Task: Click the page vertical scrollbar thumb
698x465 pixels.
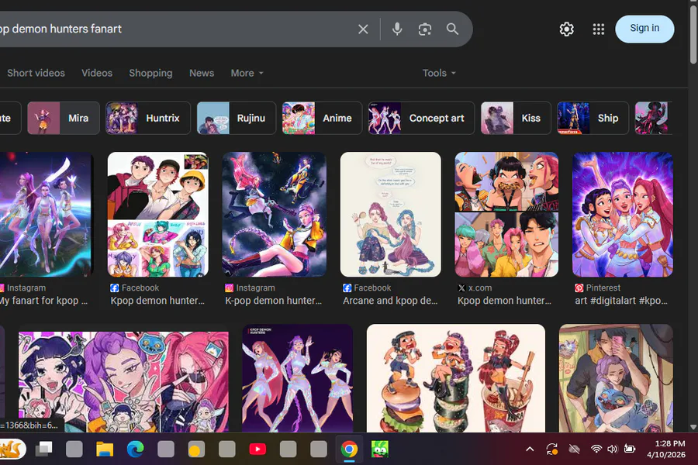Action: [693, 36]
